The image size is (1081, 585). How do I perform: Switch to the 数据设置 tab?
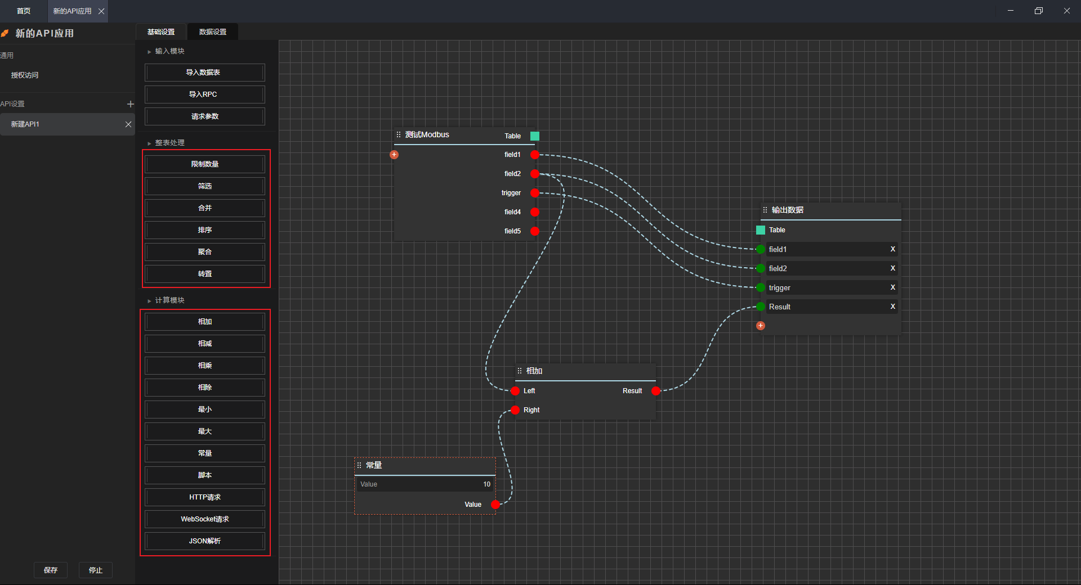pos(213,32)
